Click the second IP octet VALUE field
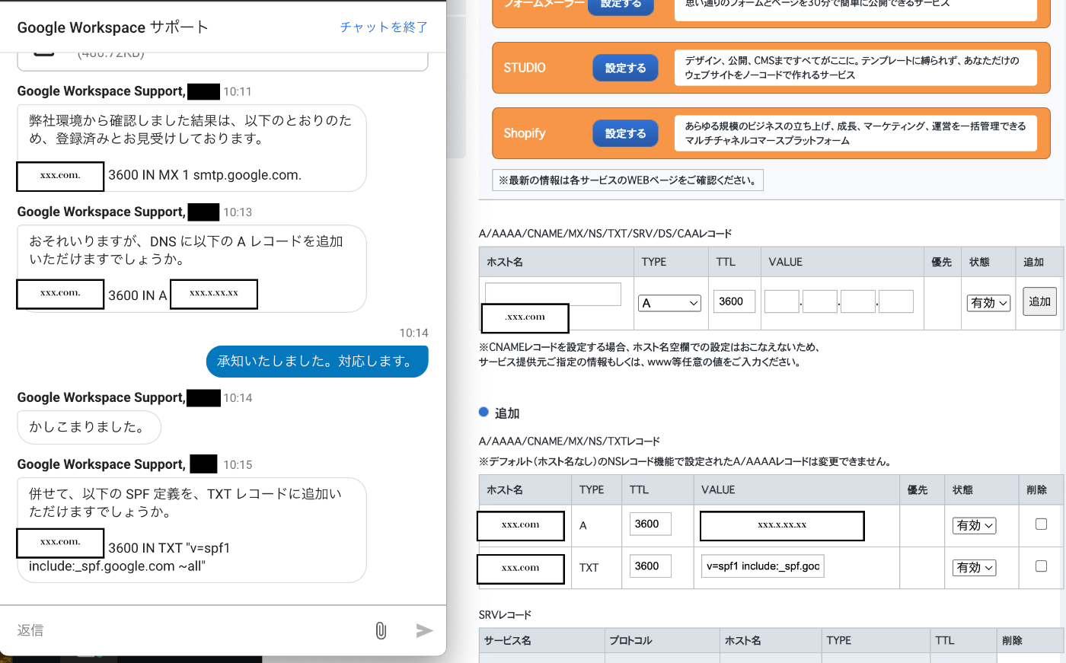Image resolution: width=1066 pixels, height=663 pixels. (820, 301)
